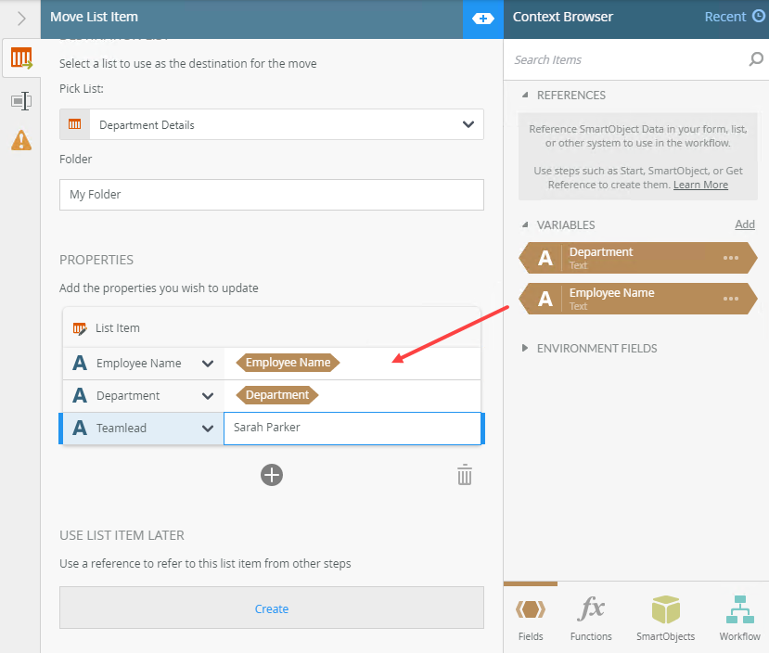Viewport: 769px width, 653px height.
Task: Expand the collapsed side panel chevron
Action: (x=21, y=19)
